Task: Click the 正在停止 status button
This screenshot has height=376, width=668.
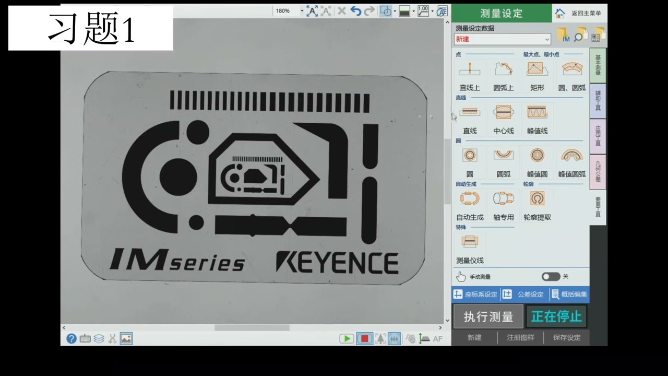Action: pyautogui.click(x=556, y=316)
